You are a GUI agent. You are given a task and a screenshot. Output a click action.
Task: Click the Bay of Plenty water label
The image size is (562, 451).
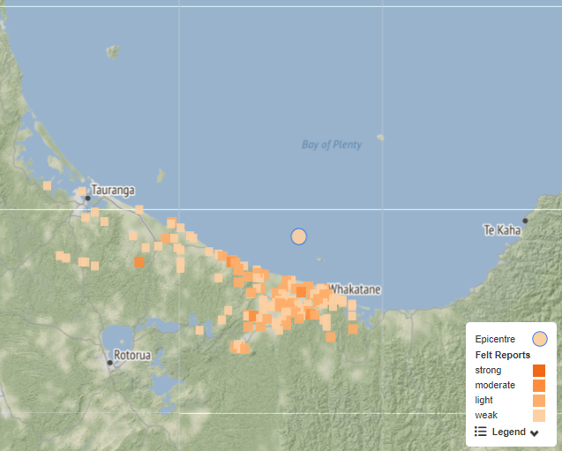pyautogui.click(x=332, y=145)
